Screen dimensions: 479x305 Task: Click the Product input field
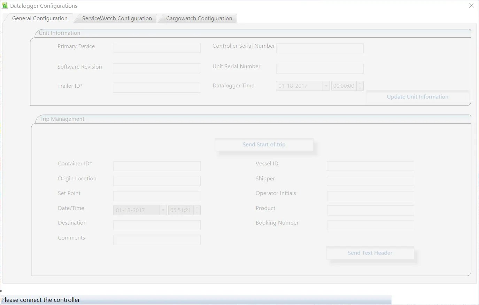click(x=370, y=210)
